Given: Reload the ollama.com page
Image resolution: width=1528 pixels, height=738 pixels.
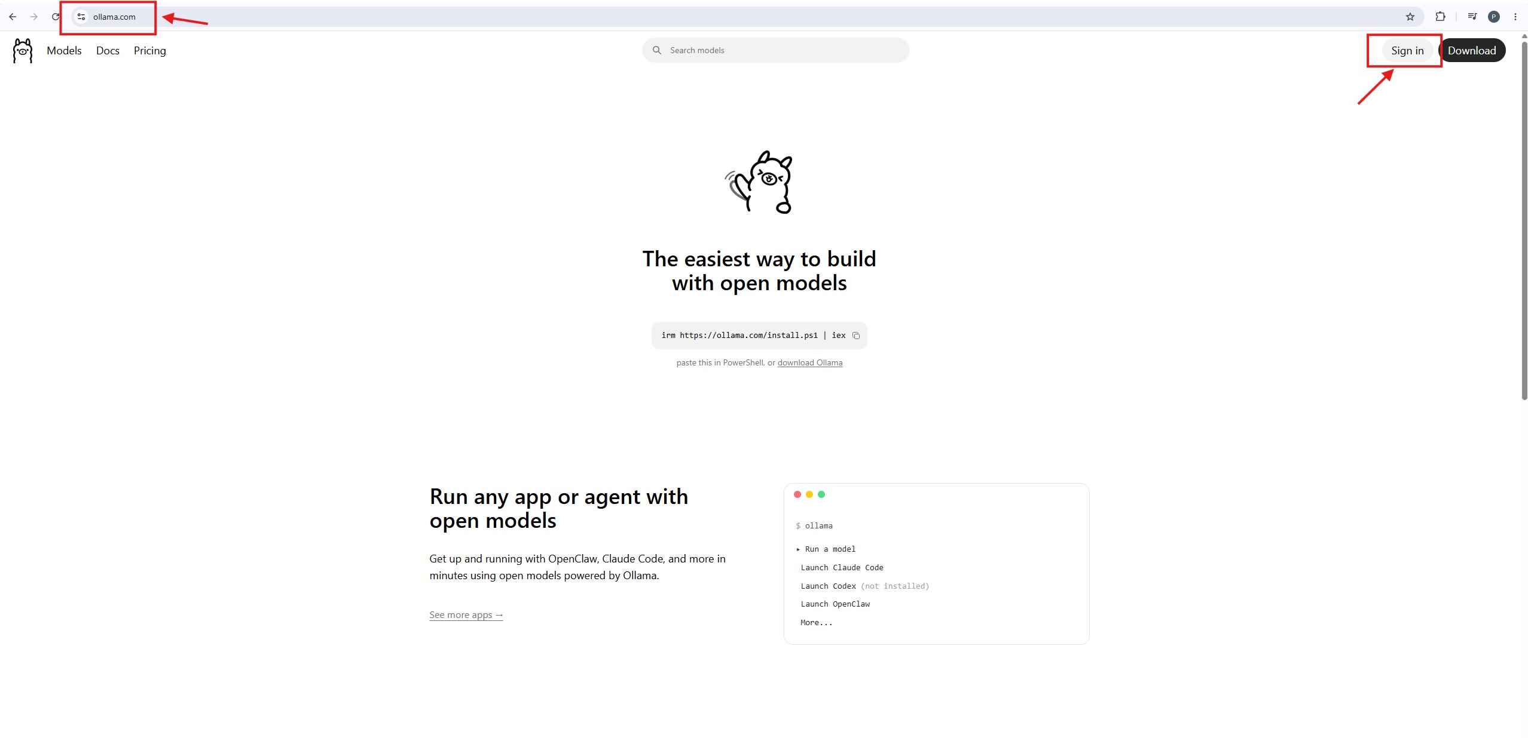Looking at the screenshot, I should 56,17.
